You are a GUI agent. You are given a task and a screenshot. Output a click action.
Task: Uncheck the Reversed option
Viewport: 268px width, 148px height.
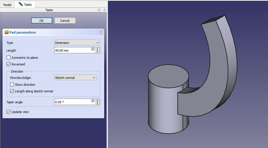point(8,64)
